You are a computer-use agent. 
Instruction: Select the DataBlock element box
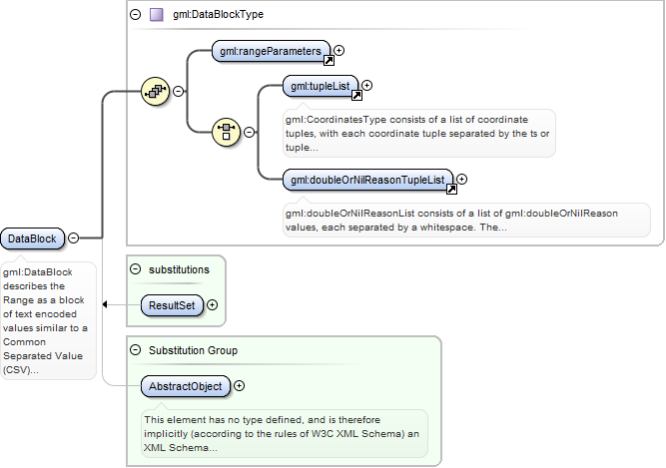click(x=33, y=238)
